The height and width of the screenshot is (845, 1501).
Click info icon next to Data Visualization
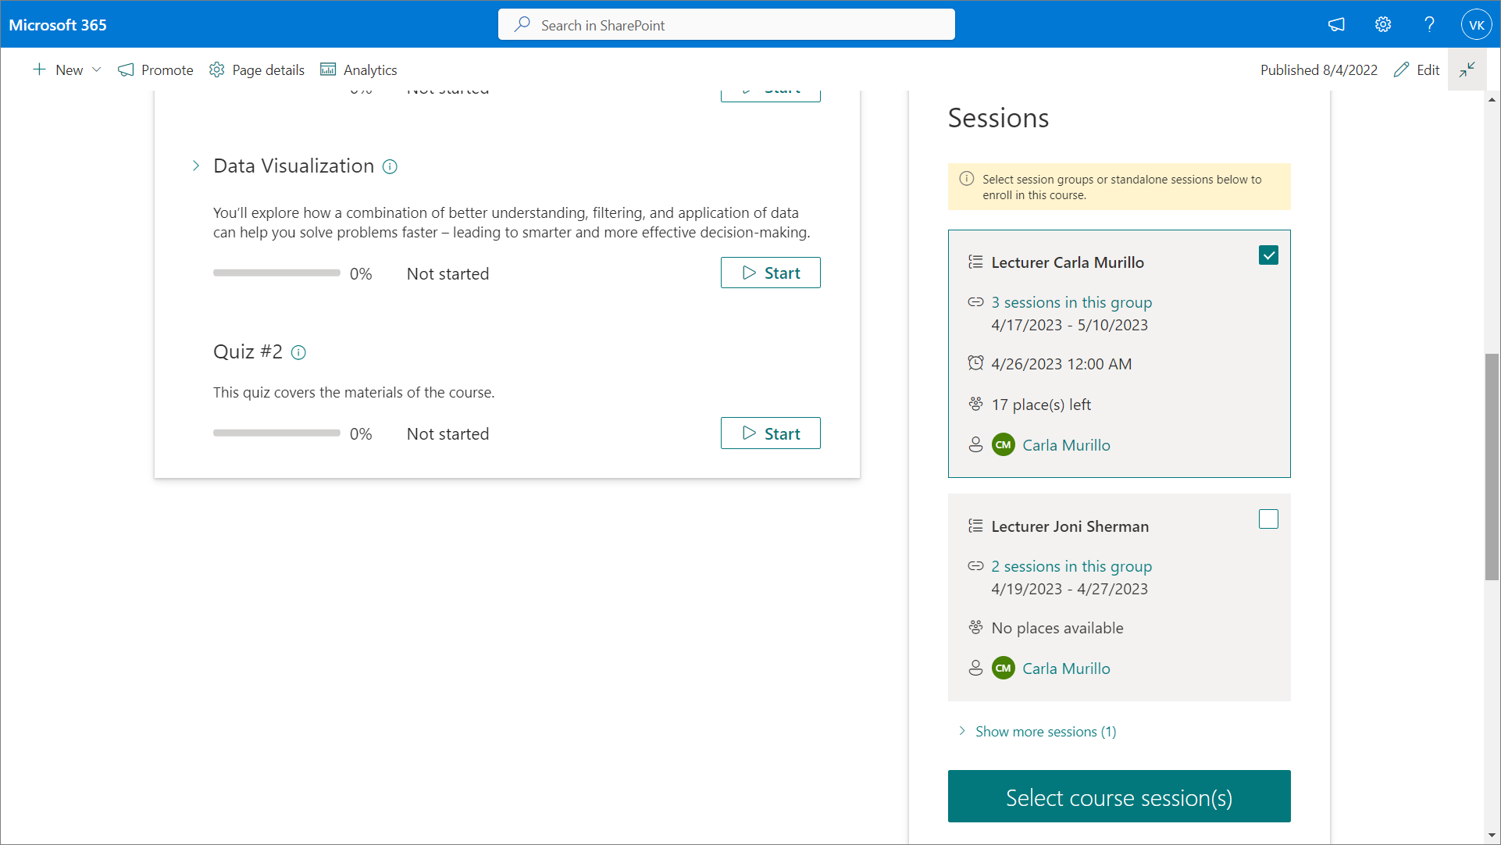pyautogui.click(x=390, y=166)
